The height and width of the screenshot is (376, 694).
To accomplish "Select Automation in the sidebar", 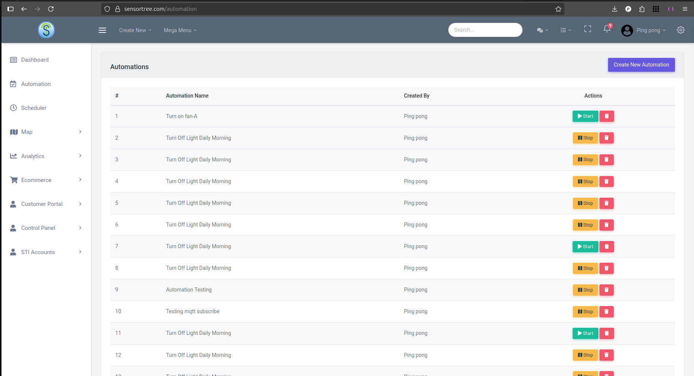I will click(x=36, y=84).
